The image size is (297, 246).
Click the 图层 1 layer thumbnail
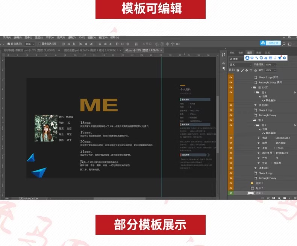(251, 193)
